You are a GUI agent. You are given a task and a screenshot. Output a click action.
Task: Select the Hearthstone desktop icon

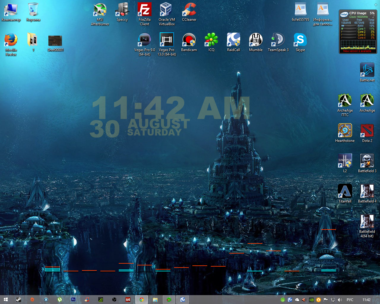[345, 131]
